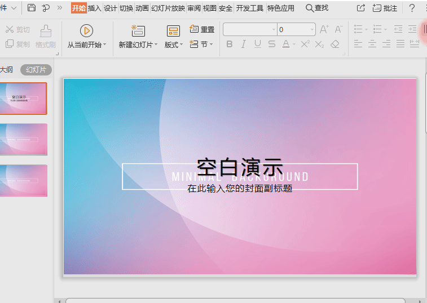Open the 视图 tab

(x=210, y=8)
